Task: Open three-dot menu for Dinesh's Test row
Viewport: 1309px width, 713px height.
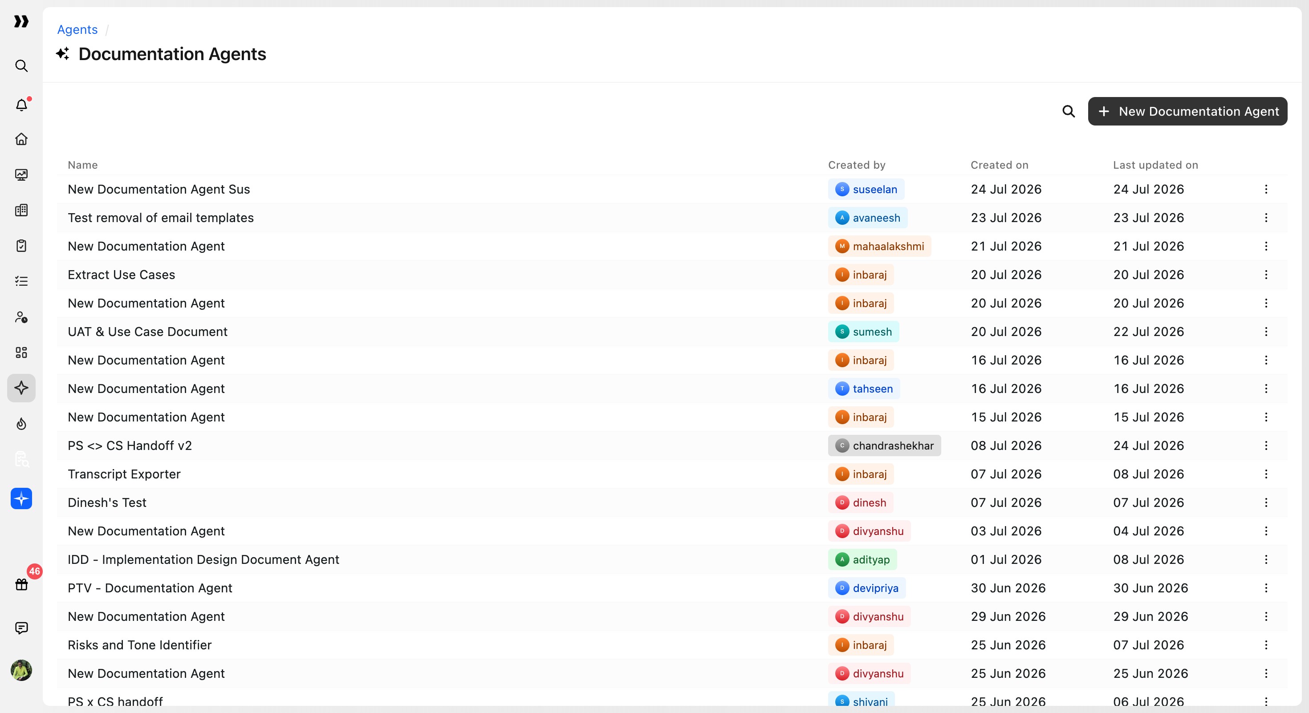Action: [1266, 502]
